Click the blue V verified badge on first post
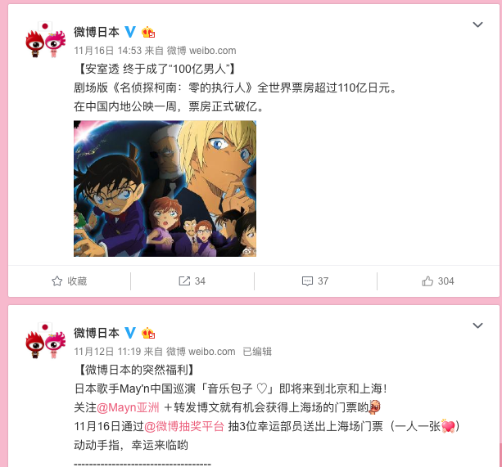Viewport: 502px width, 467px height. (130, 32)
